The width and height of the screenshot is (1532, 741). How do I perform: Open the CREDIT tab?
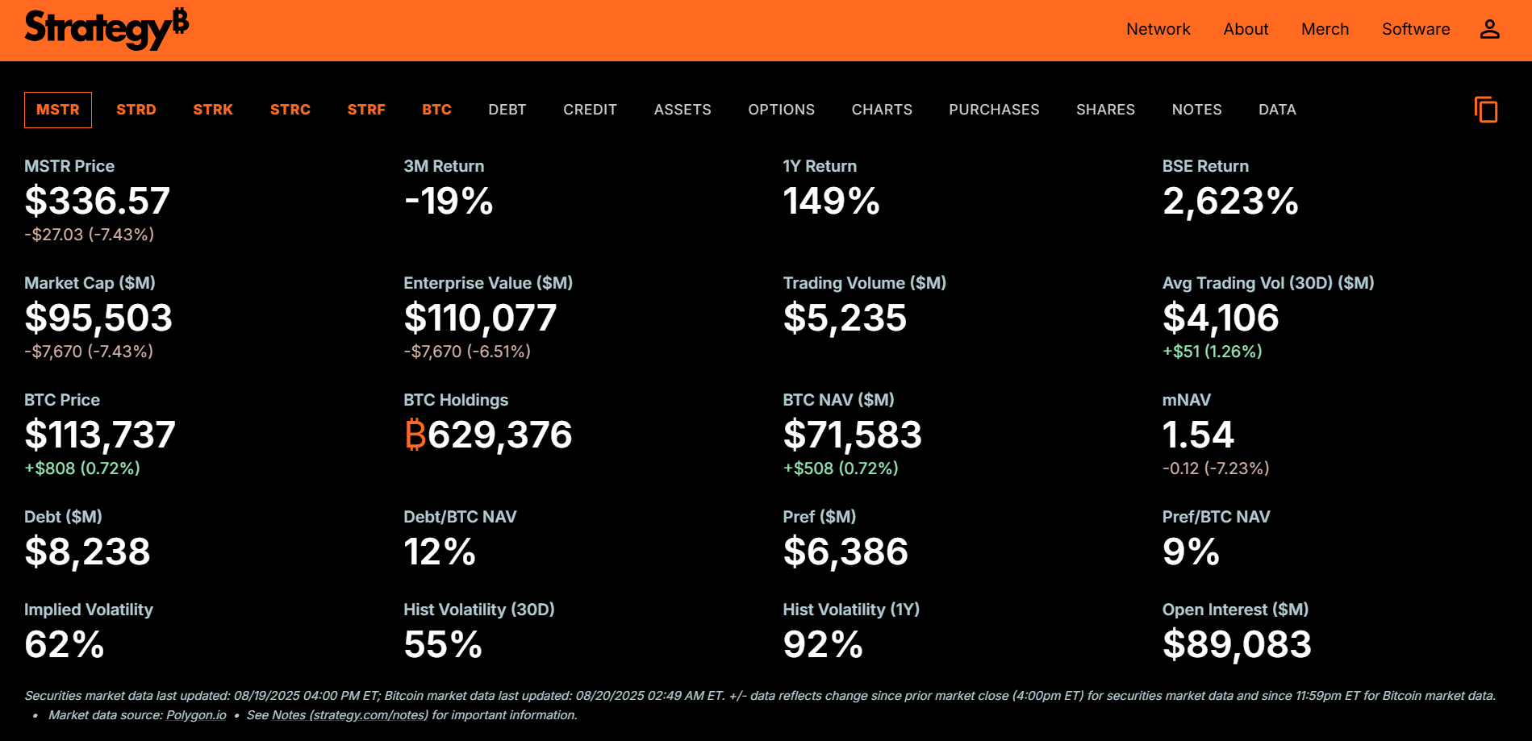pyautogui.click(x=590, y=110)
